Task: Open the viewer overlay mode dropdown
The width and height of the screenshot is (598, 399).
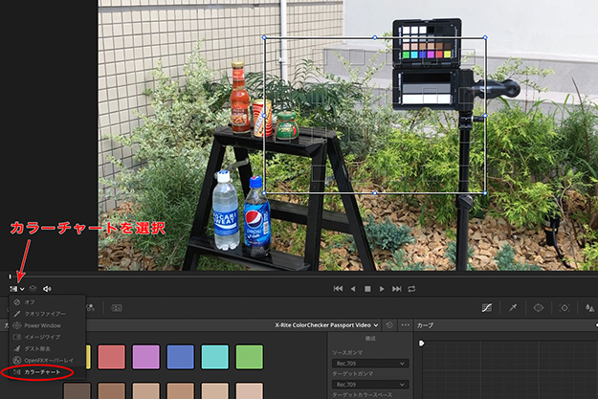Action: [17, 288]
